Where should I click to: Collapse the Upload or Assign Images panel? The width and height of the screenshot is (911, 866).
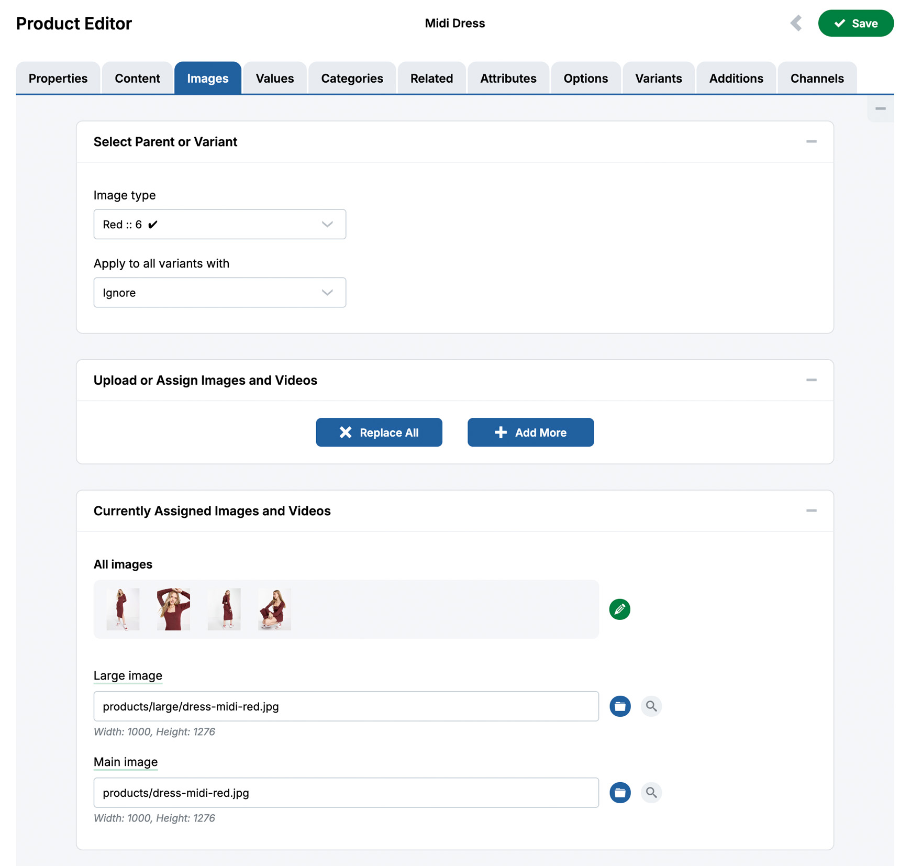[x=812, y=380]
